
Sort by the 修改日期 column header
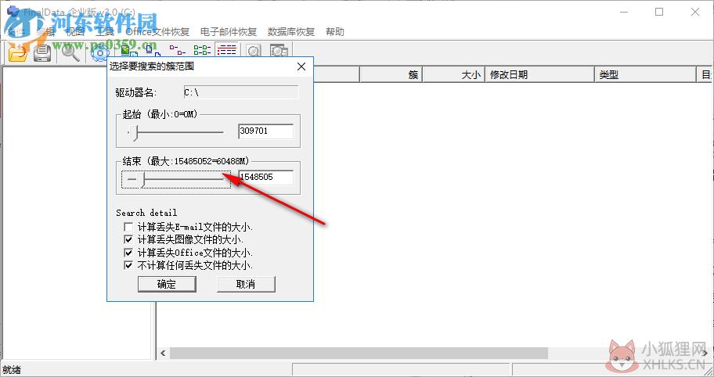(x=540, y=75)
